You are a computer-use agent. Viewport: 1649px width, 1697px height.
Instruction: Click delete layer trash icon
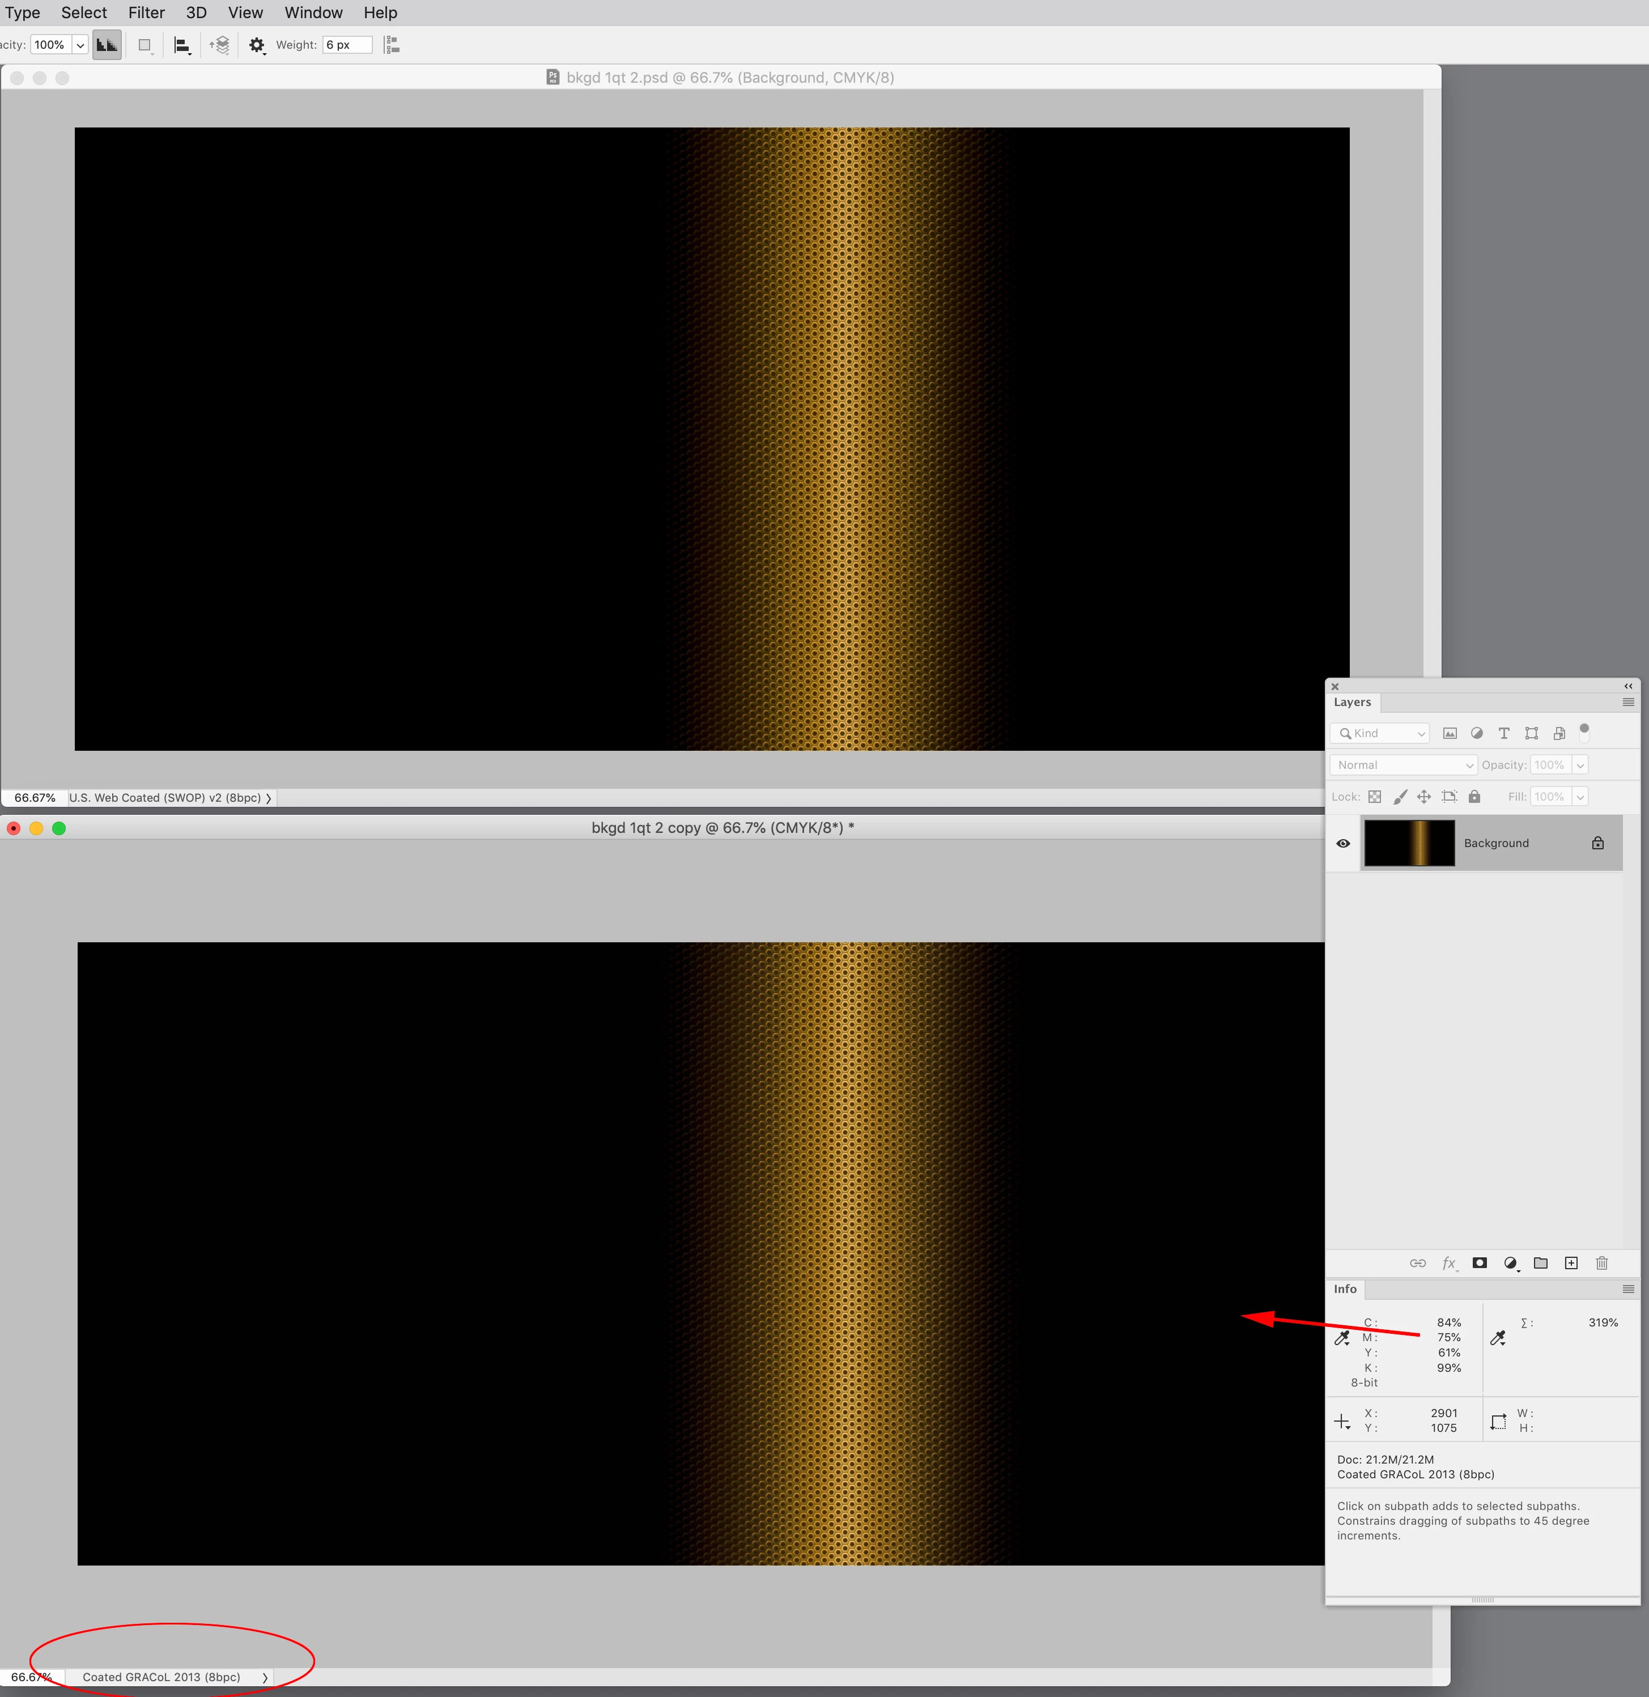pos(1601,1263)
